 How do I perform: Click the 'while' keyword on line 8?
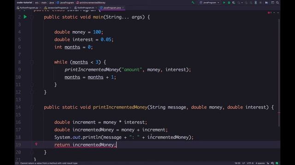(61, 62)
